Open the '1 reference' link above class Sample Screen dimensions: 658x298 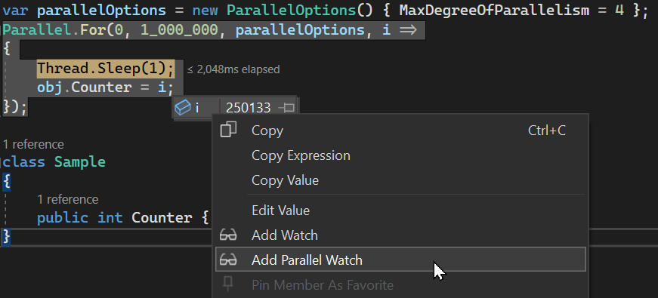coord(33,144)
